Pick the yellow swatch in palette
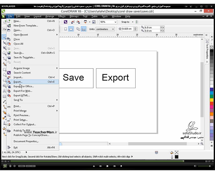Viewport: 215px width, 174px height. (x=212, y=100)
